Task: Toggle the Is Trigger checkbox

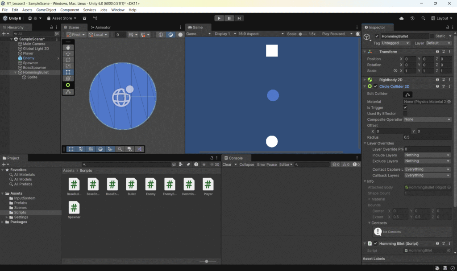Action: 405,108
